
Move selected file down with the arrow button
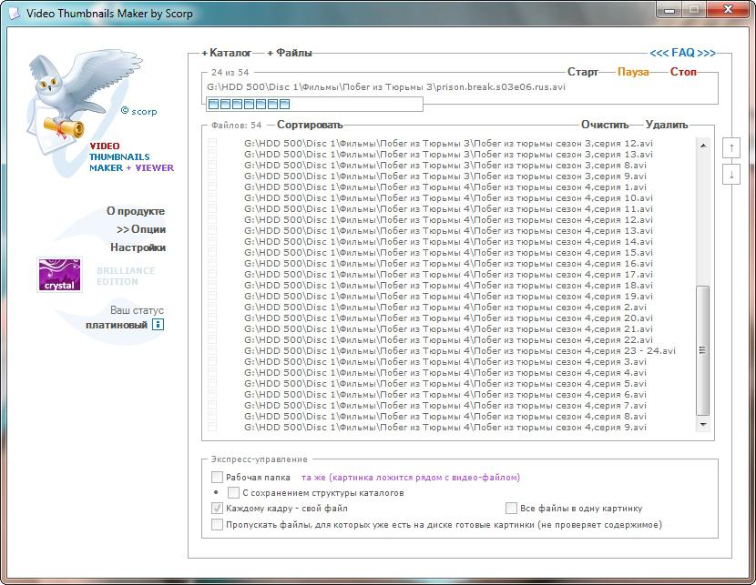coord(730,174)
